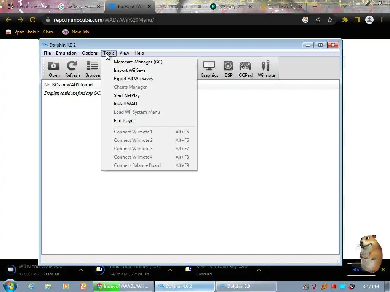Screen dimensions: 390x292
Task: Launch Internet Explorer from taskbar
Action: pyautogui.click(x=31, y=286)
